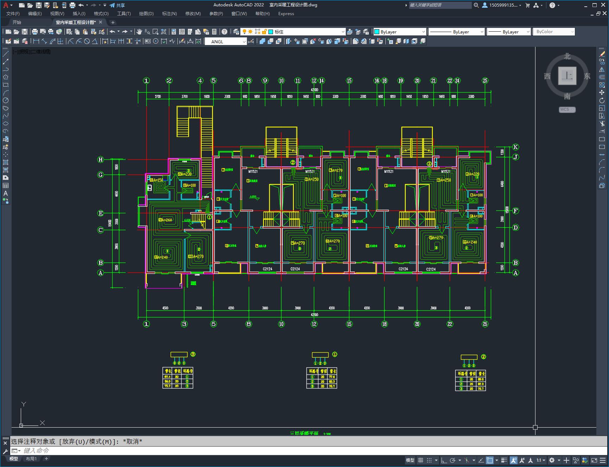
Task: Select the Rotate tool in modify toolbar
Action: pyautogui.click(x=602, y=100)
